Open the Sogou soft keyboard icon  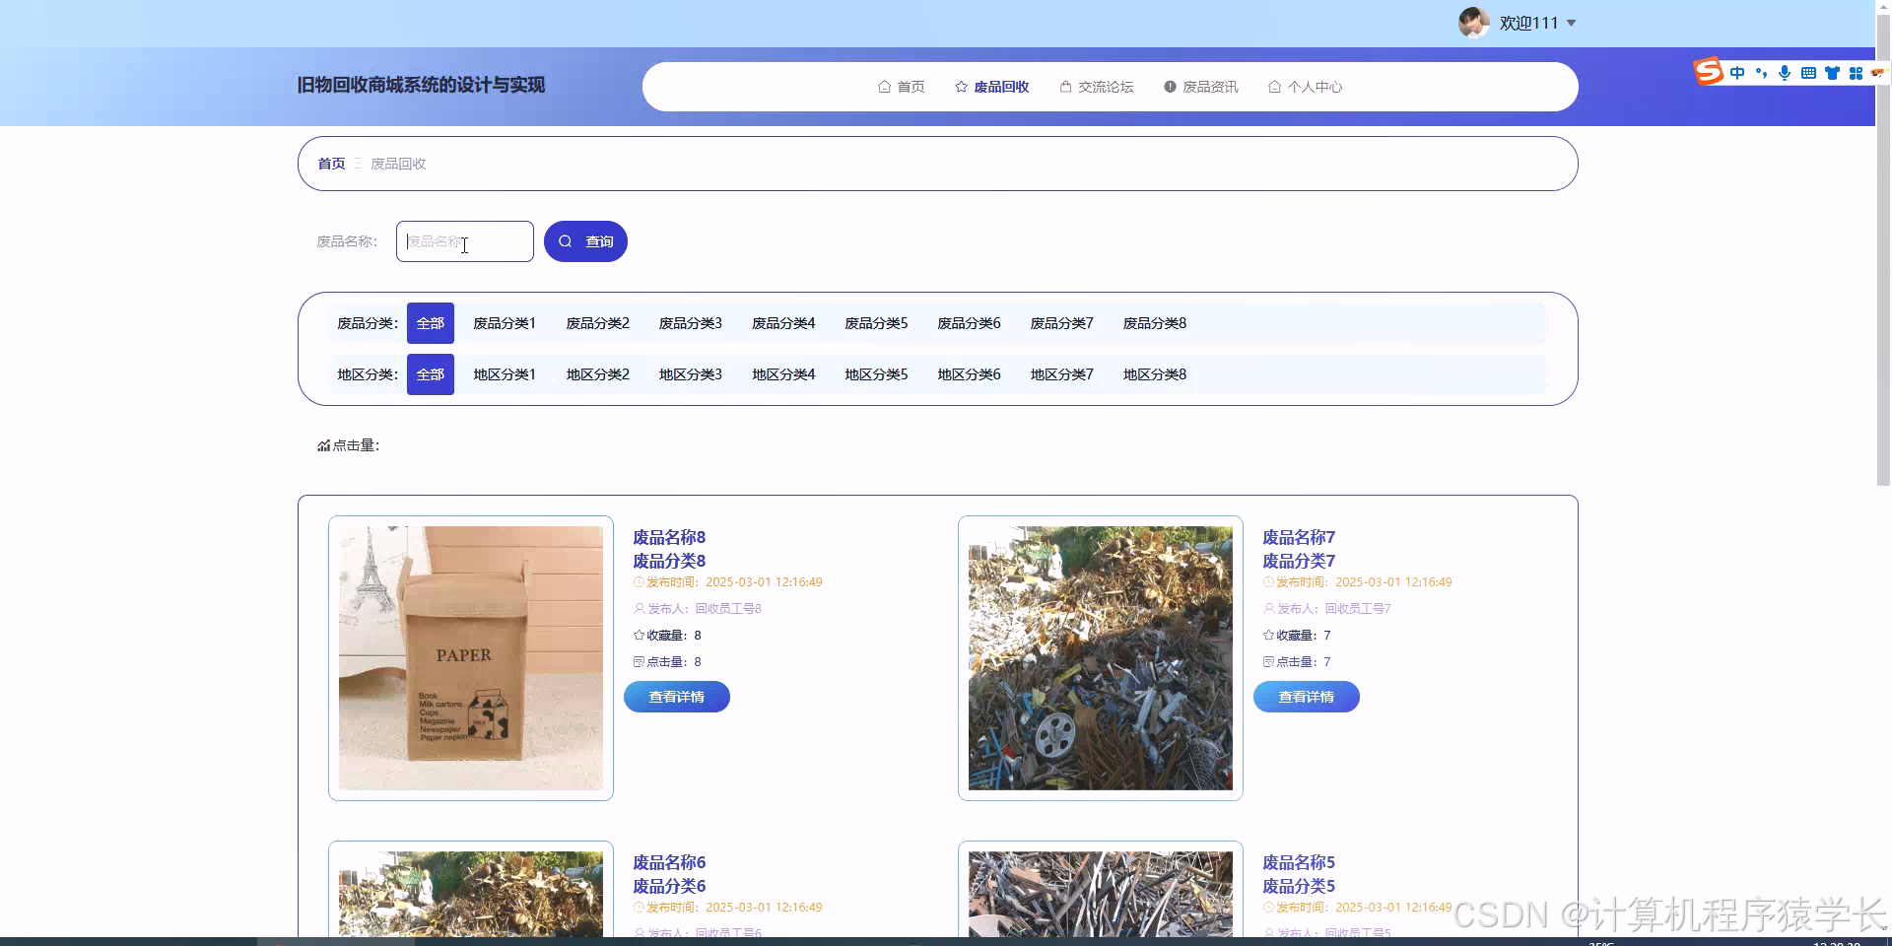point(1808,72)
